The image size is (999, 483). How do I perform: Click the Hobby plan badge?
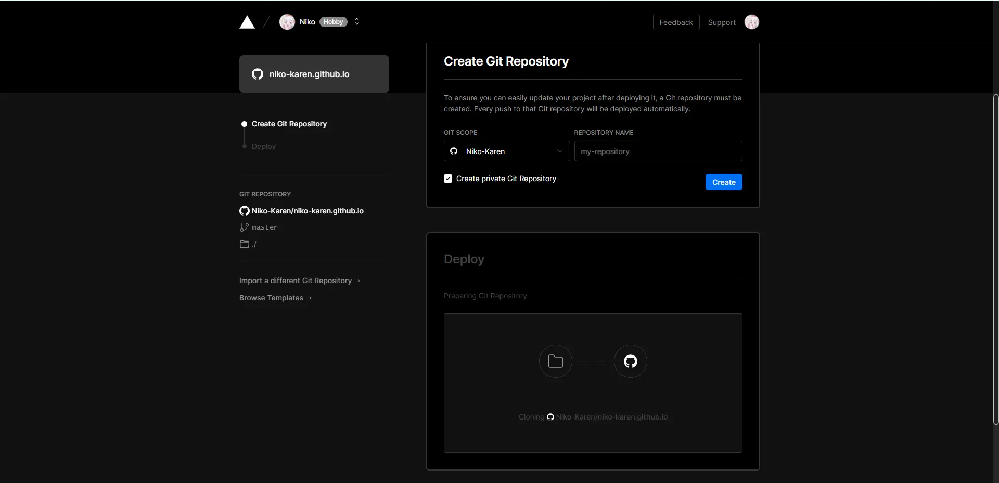coord(333,22)
